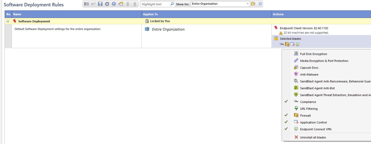Uncheck the Firewall blade
This screenshot has width=371, height=144.
coord(327,115)
